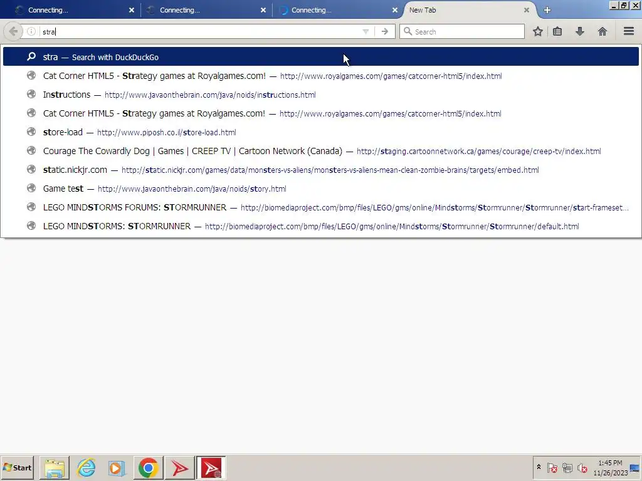The height and width of the screenshot is (481, 642).
Task: Open first Cat Corner HTML5 suggestion
Action: [320, 76]
